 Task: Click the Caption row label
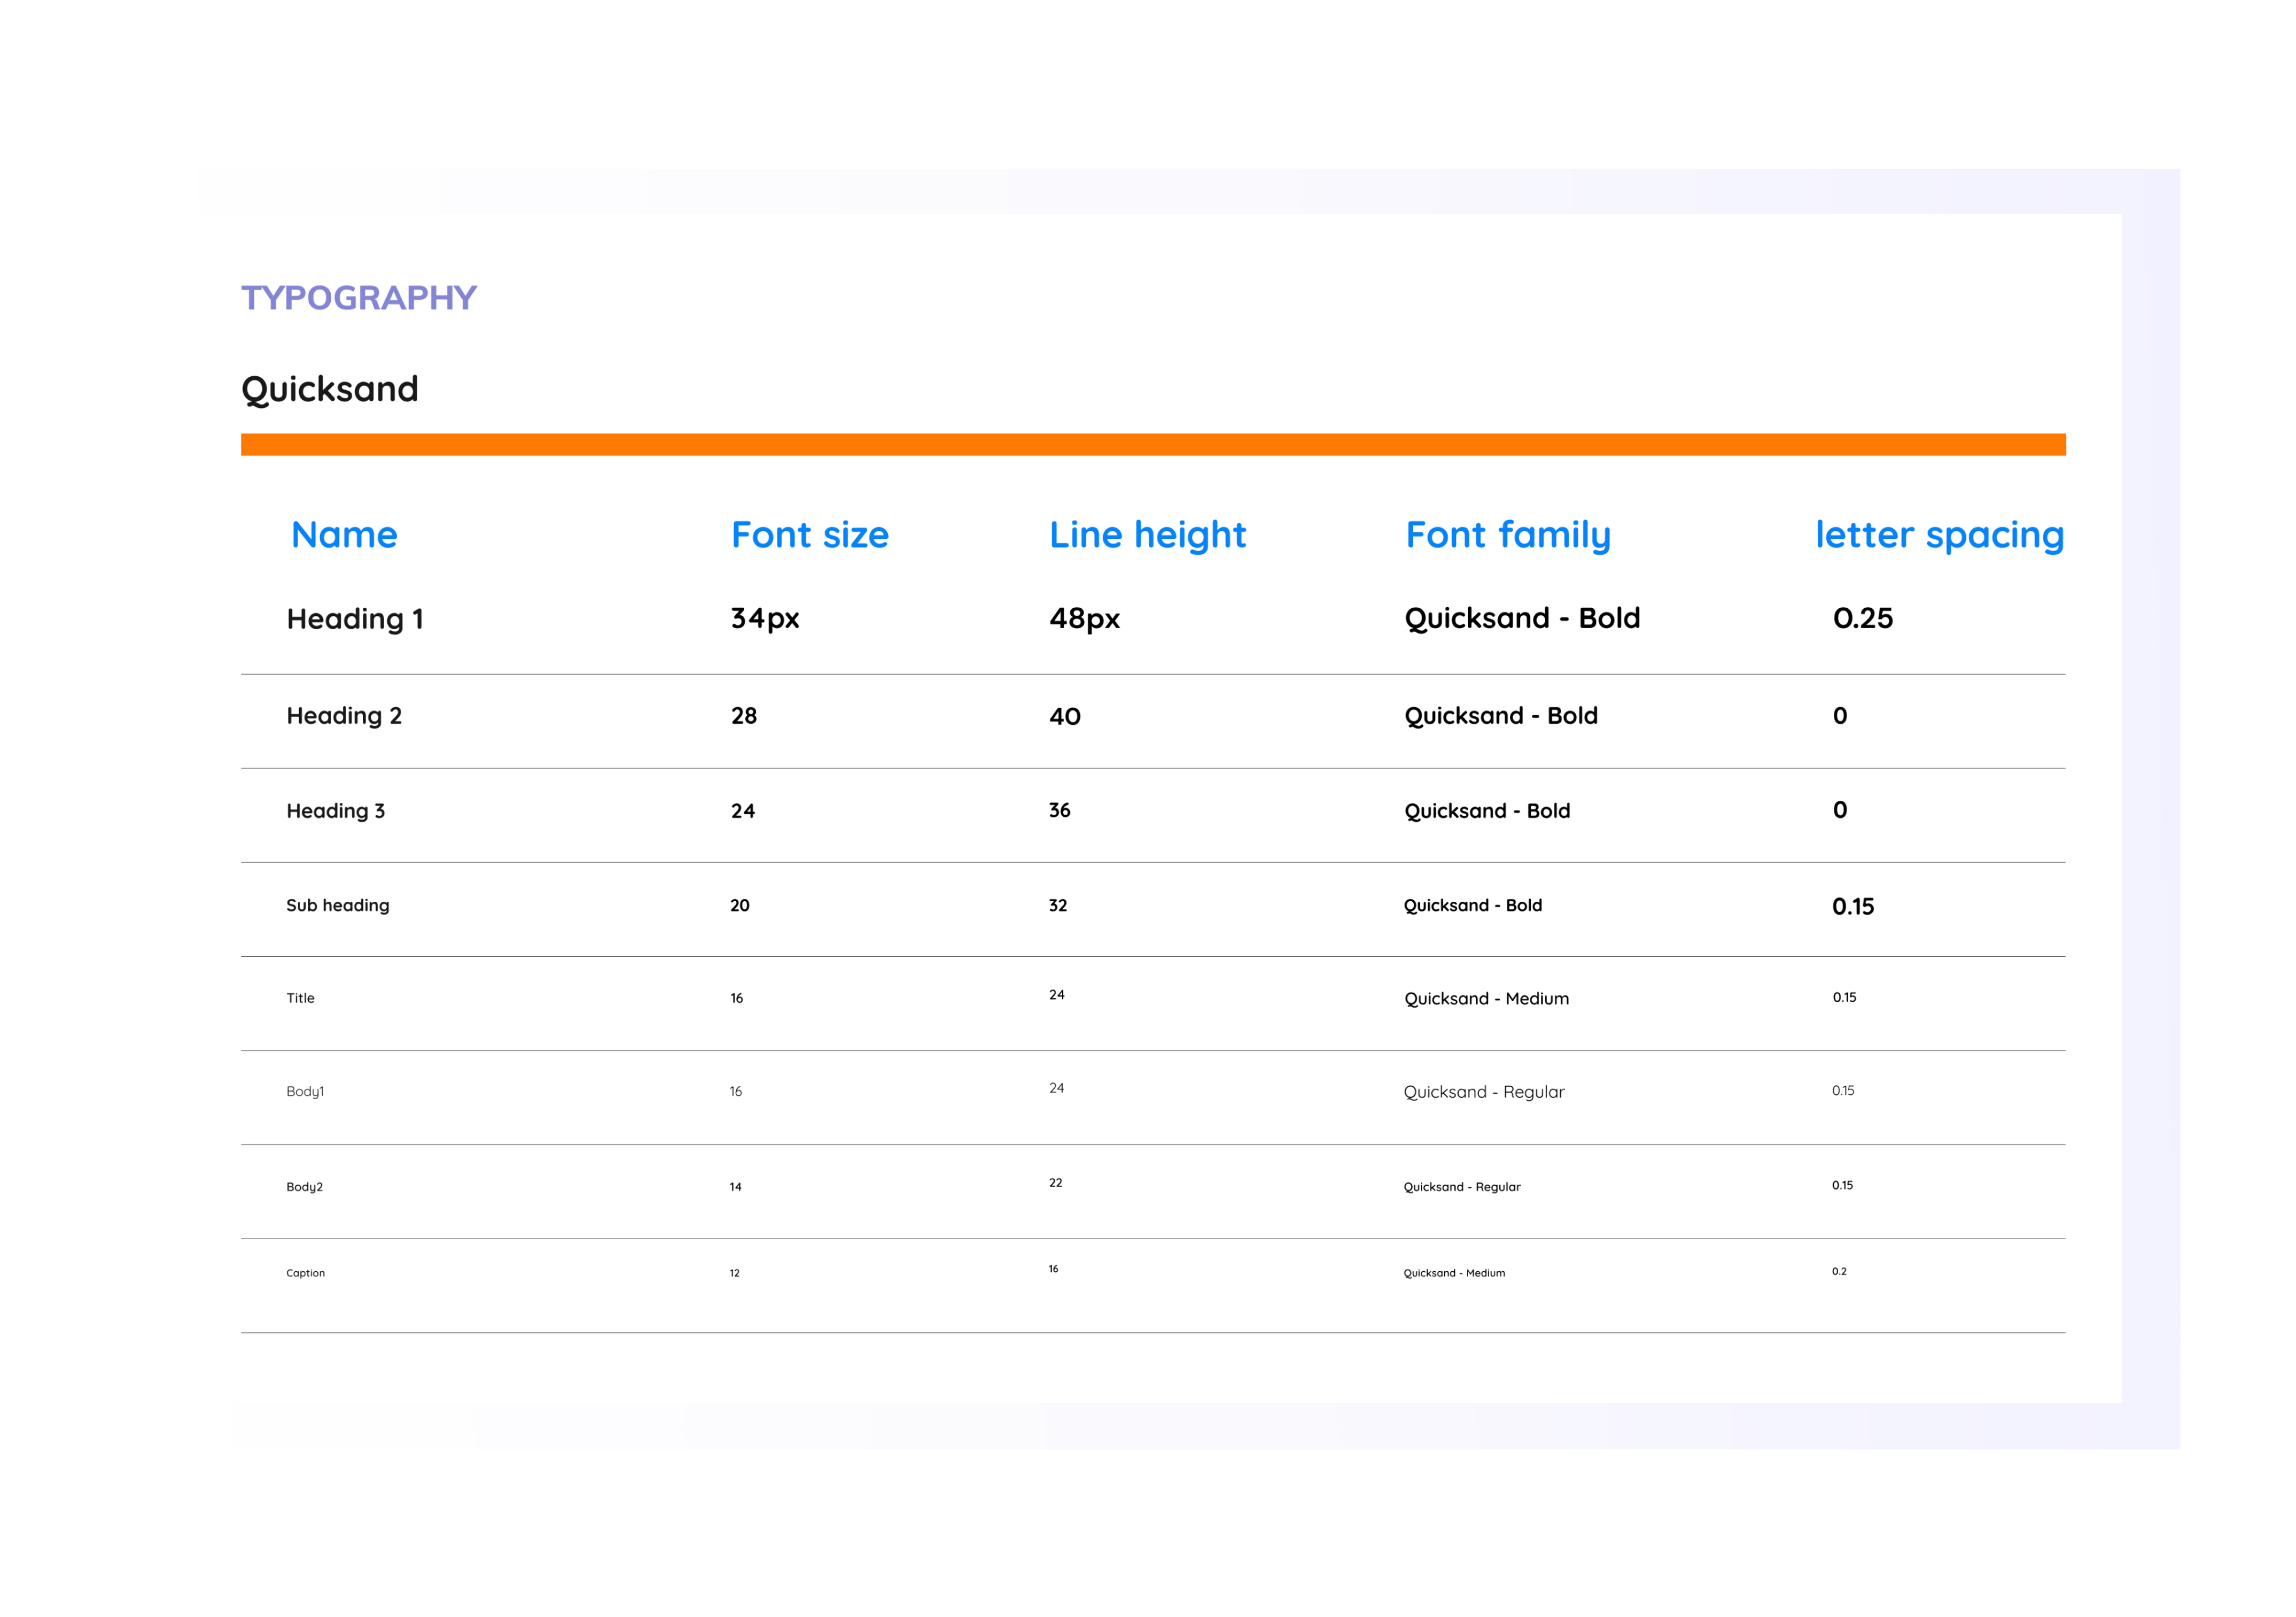click(x=305, y=1273)
